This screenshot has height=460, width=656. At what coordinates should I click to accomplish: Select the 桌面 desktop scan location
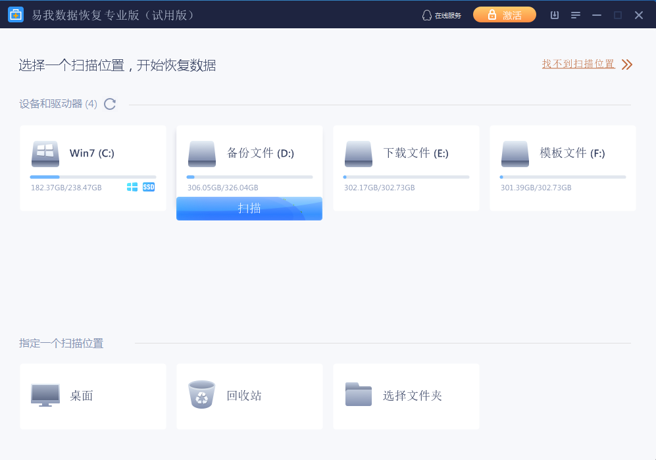click(92, 396)
